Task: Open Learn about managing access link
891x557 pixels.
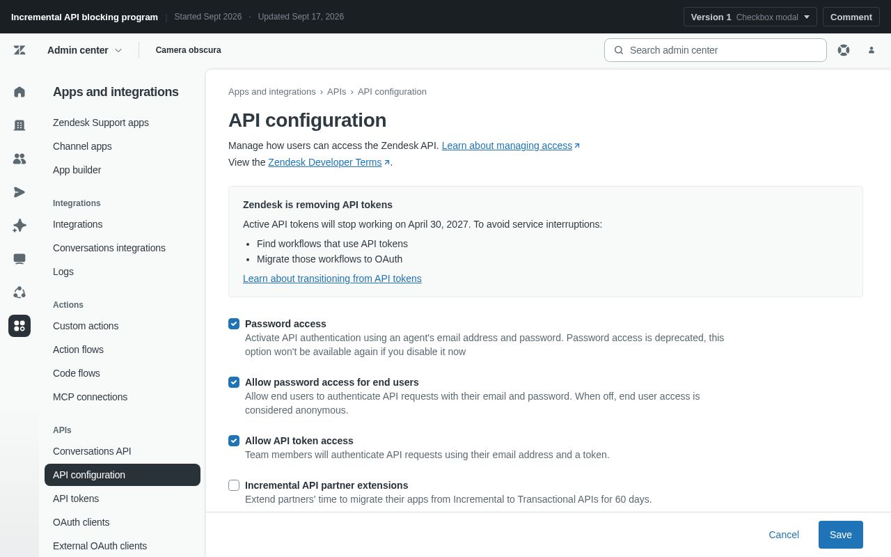Action: point(510,146)
